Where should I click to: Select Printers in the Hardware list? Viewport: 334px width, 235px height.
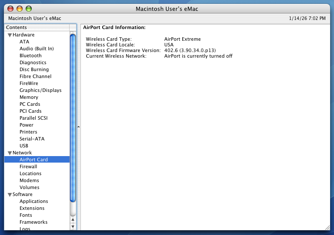point(28,132)
